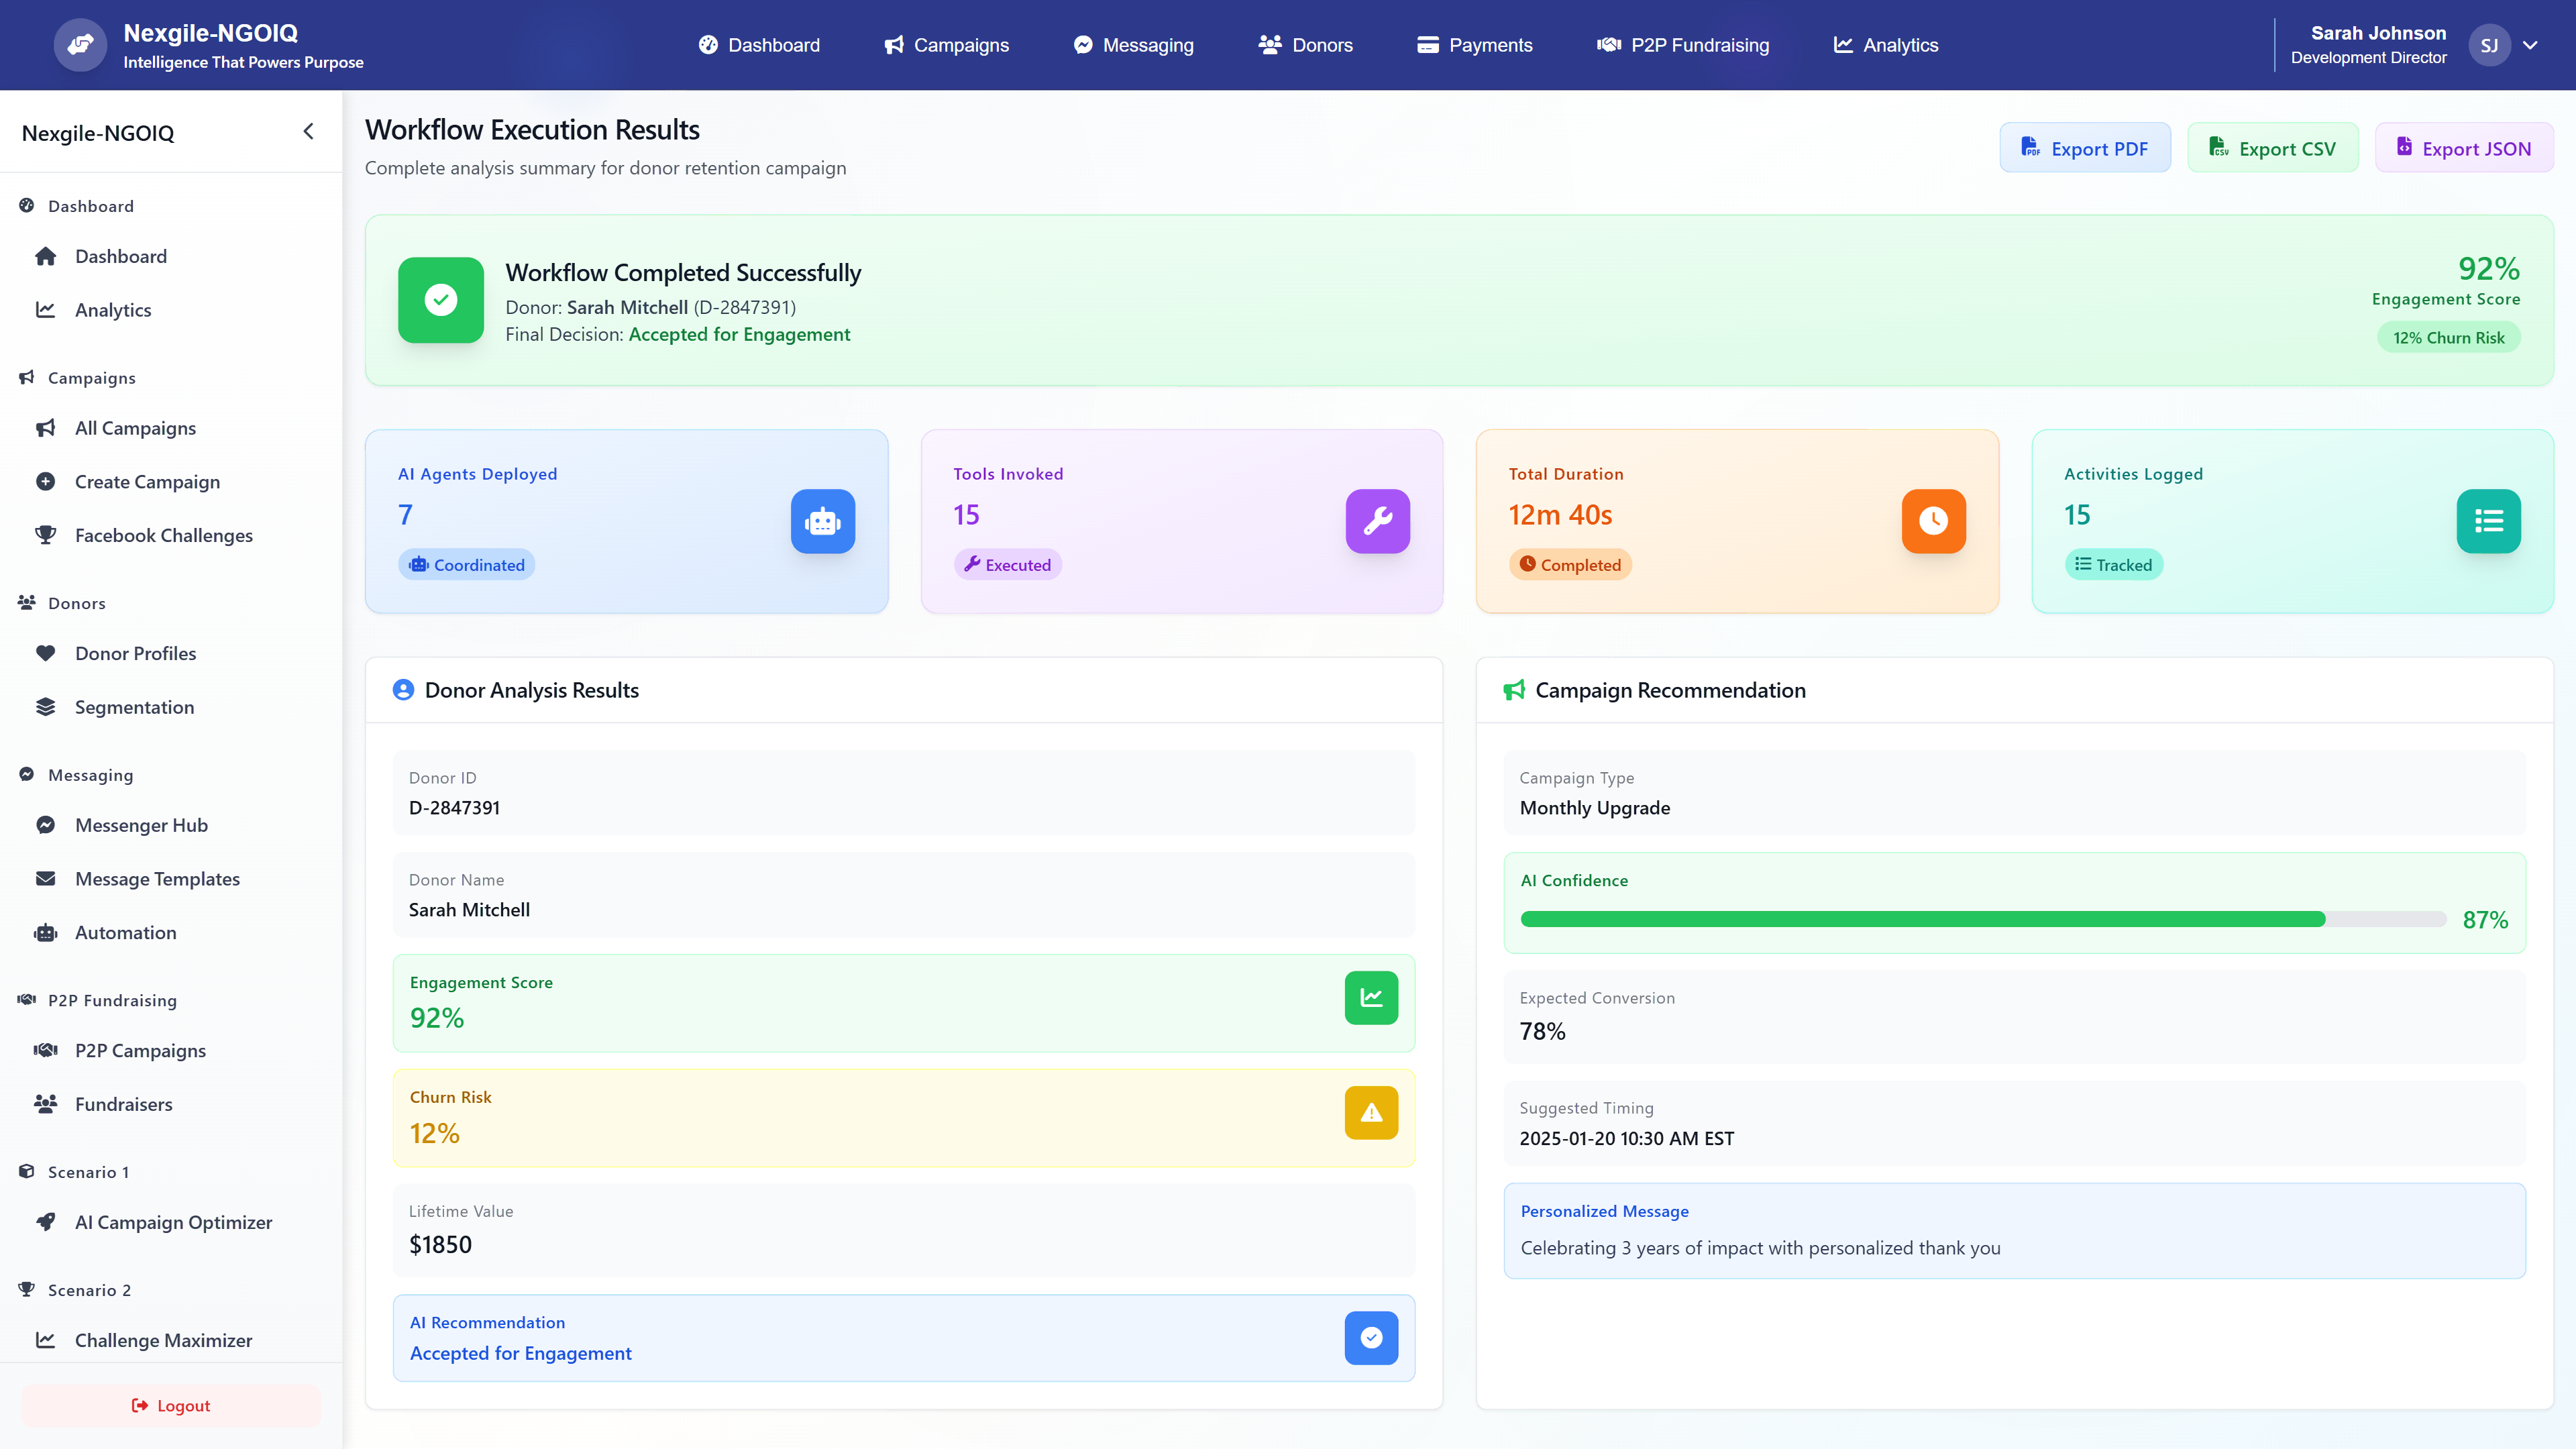Click the Churn Risk warning triangle icon
This screenshot has width=2576, height=1449.
click(x=1371, y=1113)
